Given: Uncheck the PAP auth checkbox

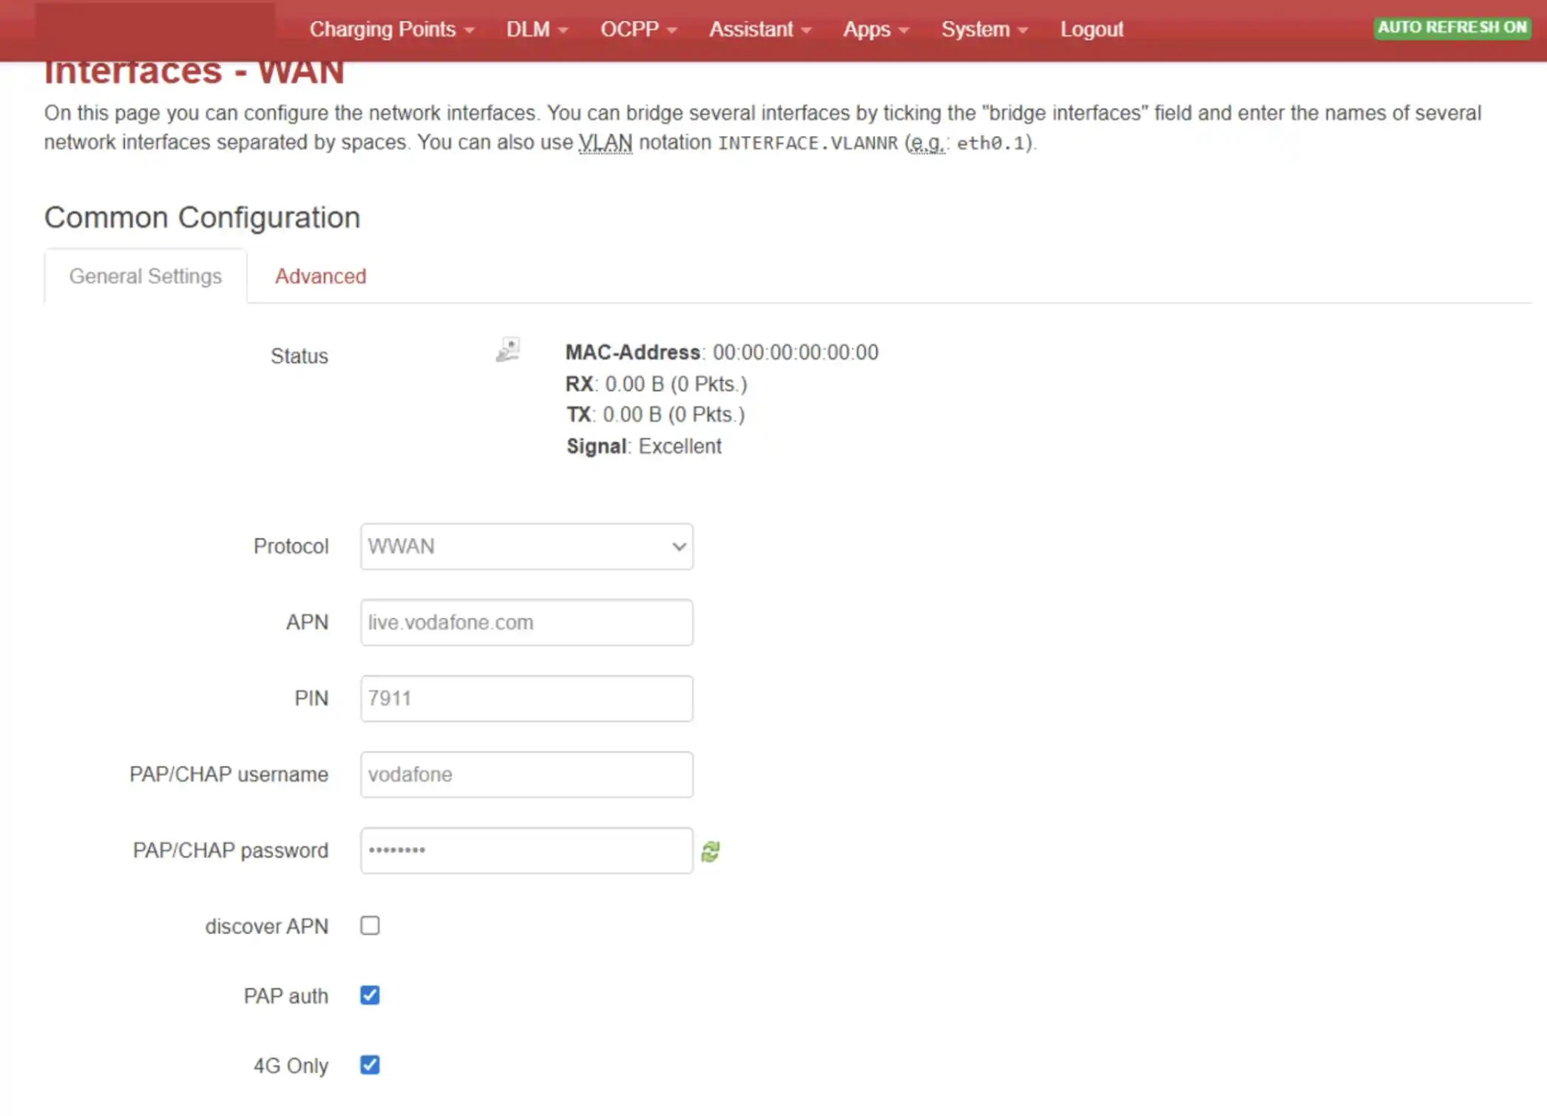Looking at the screenshot, I should 370,996.
